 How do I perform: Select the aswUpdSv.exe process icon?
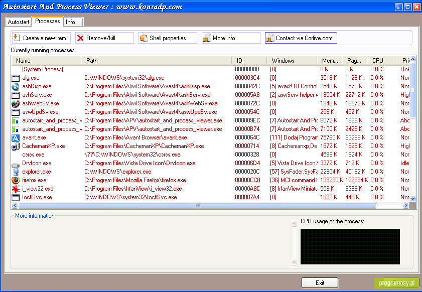16,112
